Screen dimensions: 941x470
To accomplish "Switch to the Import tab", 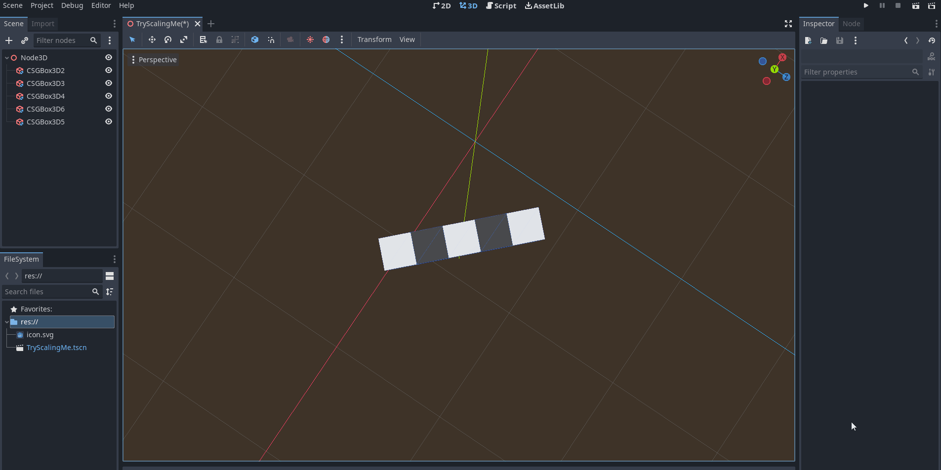I will [x=43, y=24].
